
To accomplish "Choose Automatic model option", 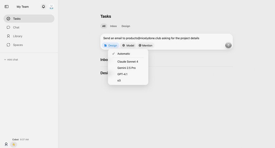I will pos(128,54).
